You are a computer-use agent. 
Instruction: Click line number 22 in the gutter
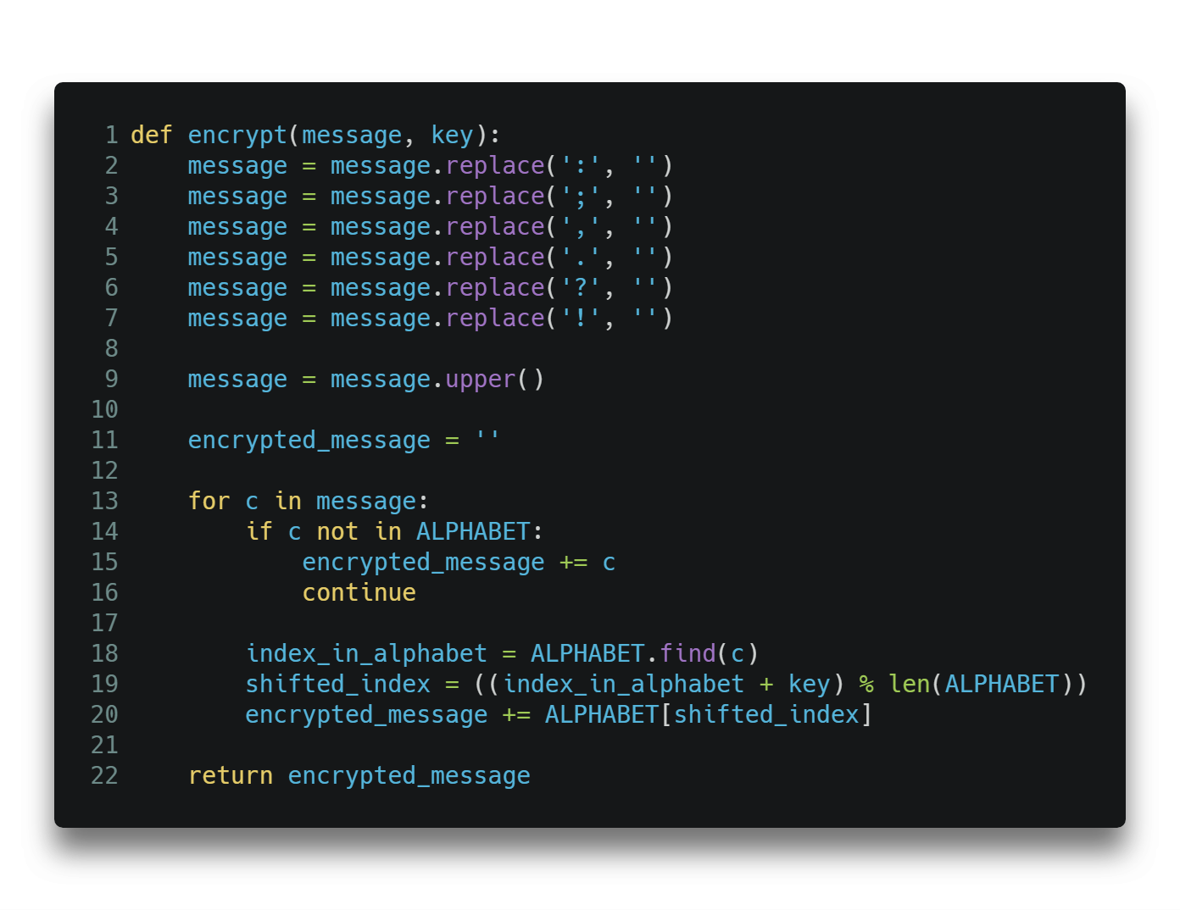click(104, 775)
